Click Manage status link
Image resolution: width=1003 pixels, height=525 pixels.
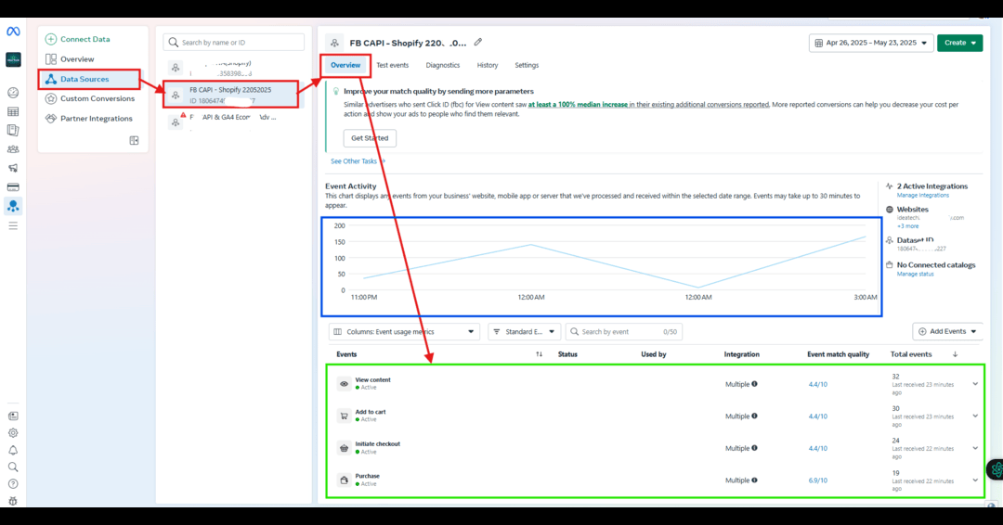915,274
